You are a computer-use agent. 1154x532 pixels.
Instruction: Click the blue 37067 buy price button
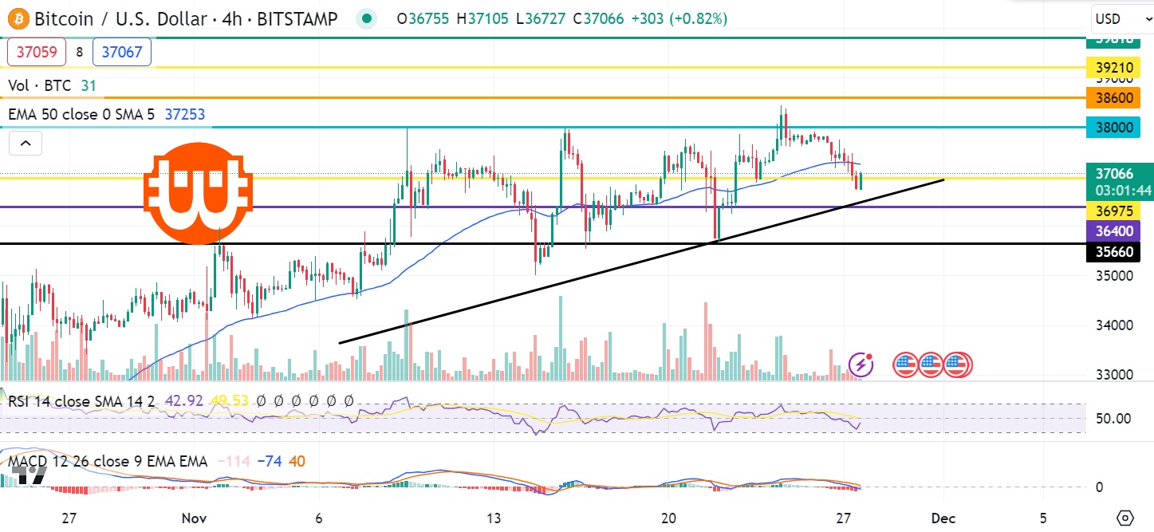point(122,53)
